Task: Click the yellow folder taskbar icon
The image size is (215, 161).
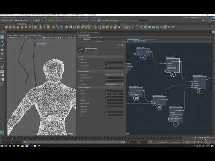Action: [x=35, y=146]
